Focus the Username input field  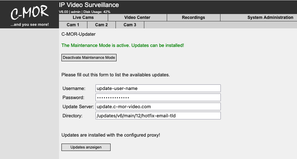coord(158,88)
